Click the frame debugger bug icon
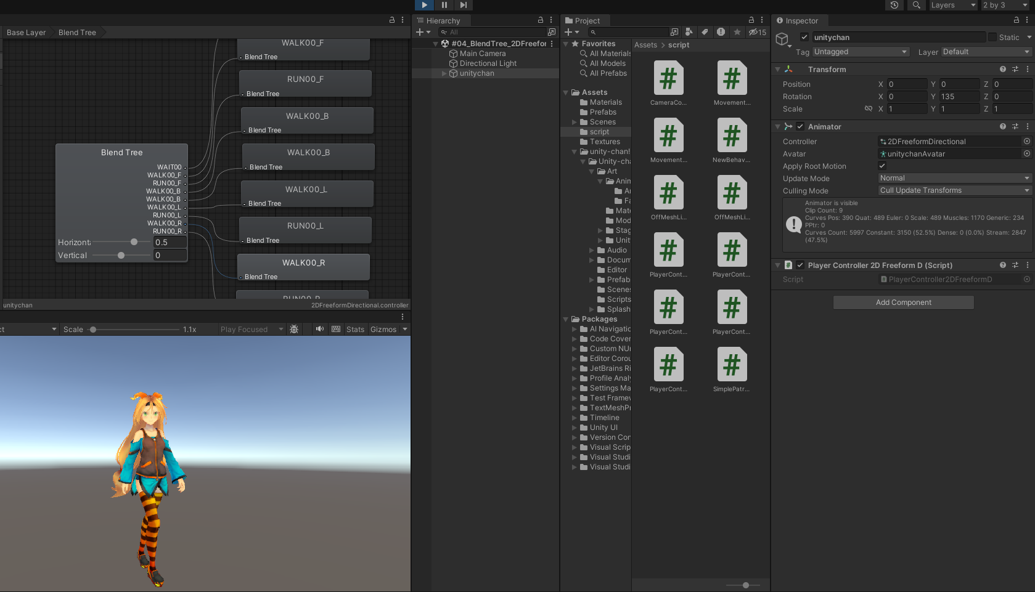Viewport: 1035px width, 592px height. click(294, 330)
